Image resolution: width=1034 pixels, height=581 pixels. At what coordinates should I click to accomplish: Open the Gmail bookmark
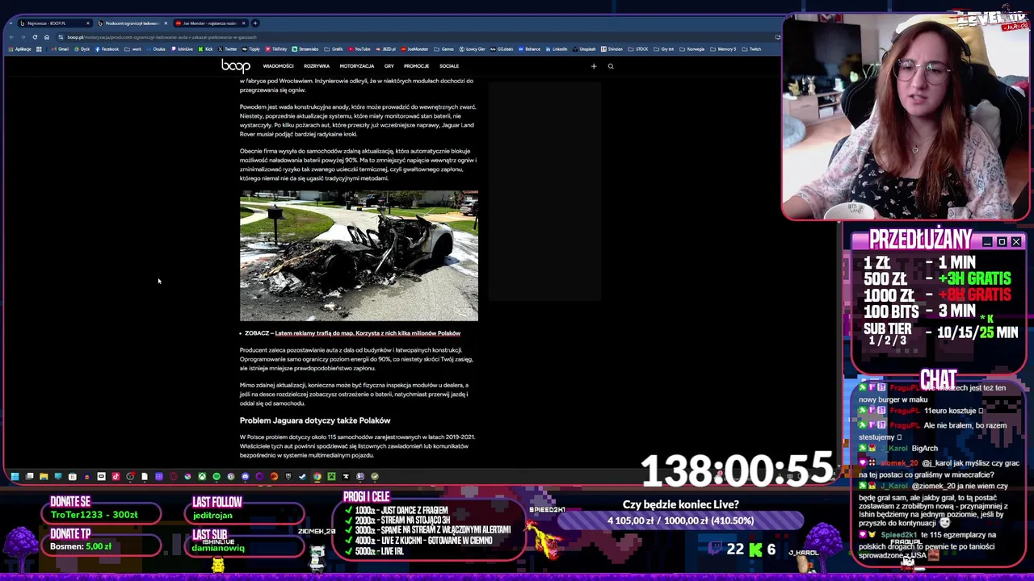61,49
